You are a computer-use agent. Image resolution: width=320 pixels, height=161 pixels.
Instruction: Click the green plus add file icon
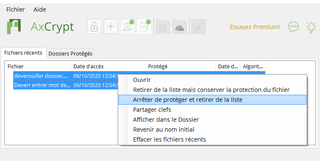(x=111, y=27)
